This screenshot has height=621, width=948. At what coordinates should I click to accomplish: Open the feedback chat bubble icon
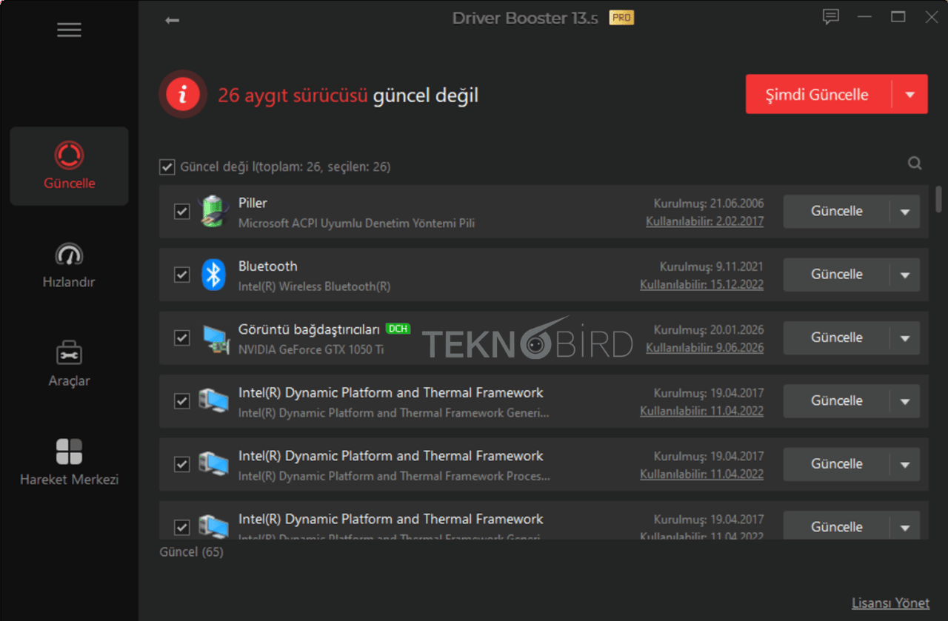click(x=831, y=16)
